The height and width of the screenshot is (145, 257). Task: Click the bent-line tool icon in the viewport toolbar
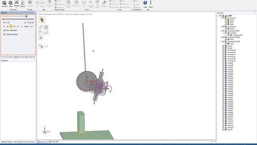click(41, 33)
